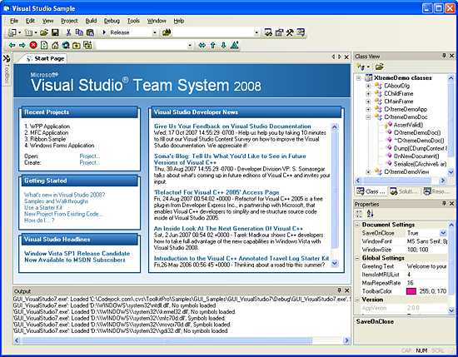Click the magenta ToolbarColor swatch
This screenshot has width=458, height=357.
(x=411, y=291)
